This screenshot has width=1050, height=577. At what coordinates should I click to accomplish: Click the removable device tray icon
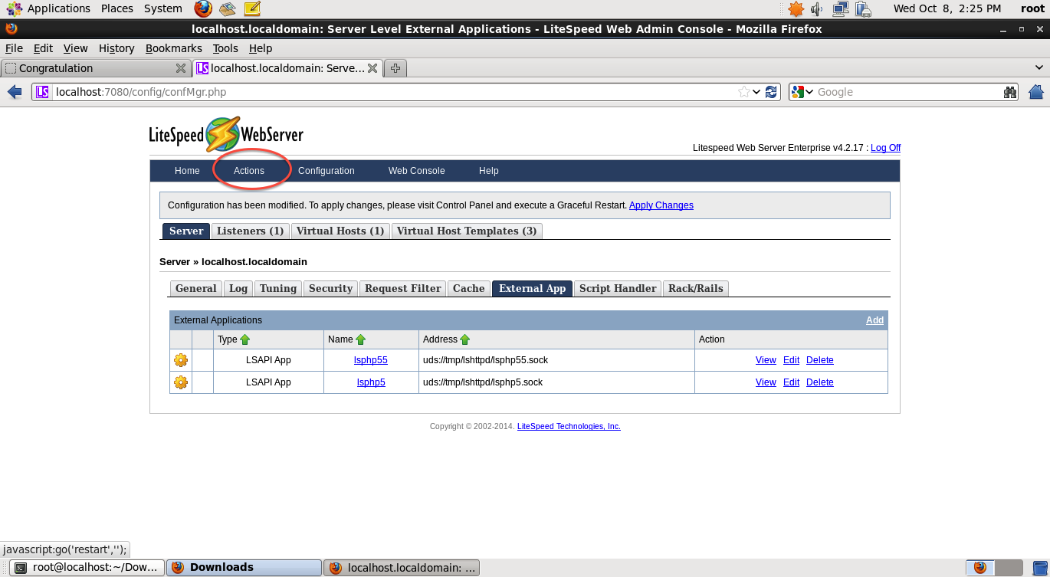pyautogui.click(x=863, y=9)
